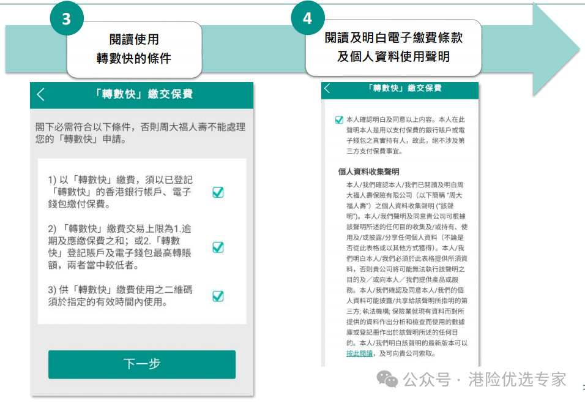Screen dimensions: 585x403
Task: Tap the 下一步 button
Action: click(x=142, y=364)
